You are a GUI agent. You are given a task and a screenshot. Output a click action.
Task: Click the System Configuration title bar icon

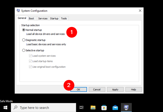click(18, 10)
